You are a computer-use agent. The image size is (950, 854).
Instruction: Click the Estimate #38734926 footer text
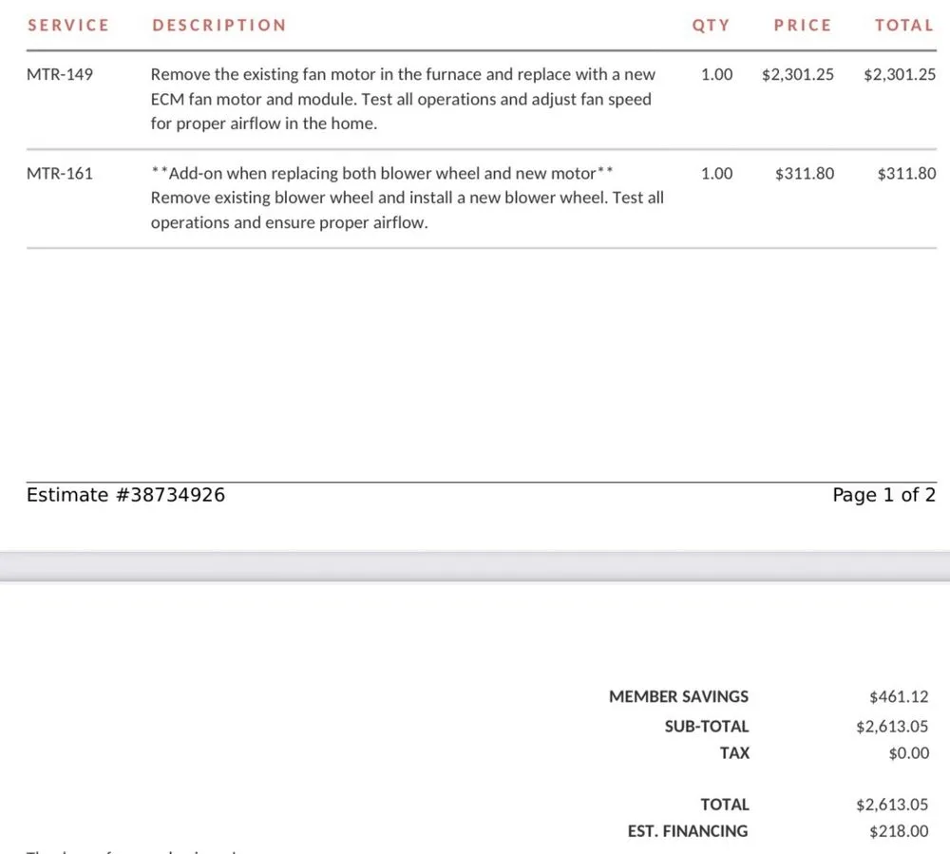tap(126, 495)
